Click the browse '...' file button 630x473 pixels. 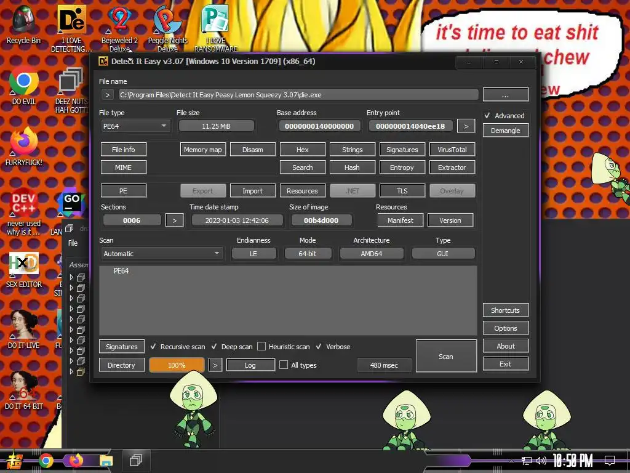[x=506, y=95]
